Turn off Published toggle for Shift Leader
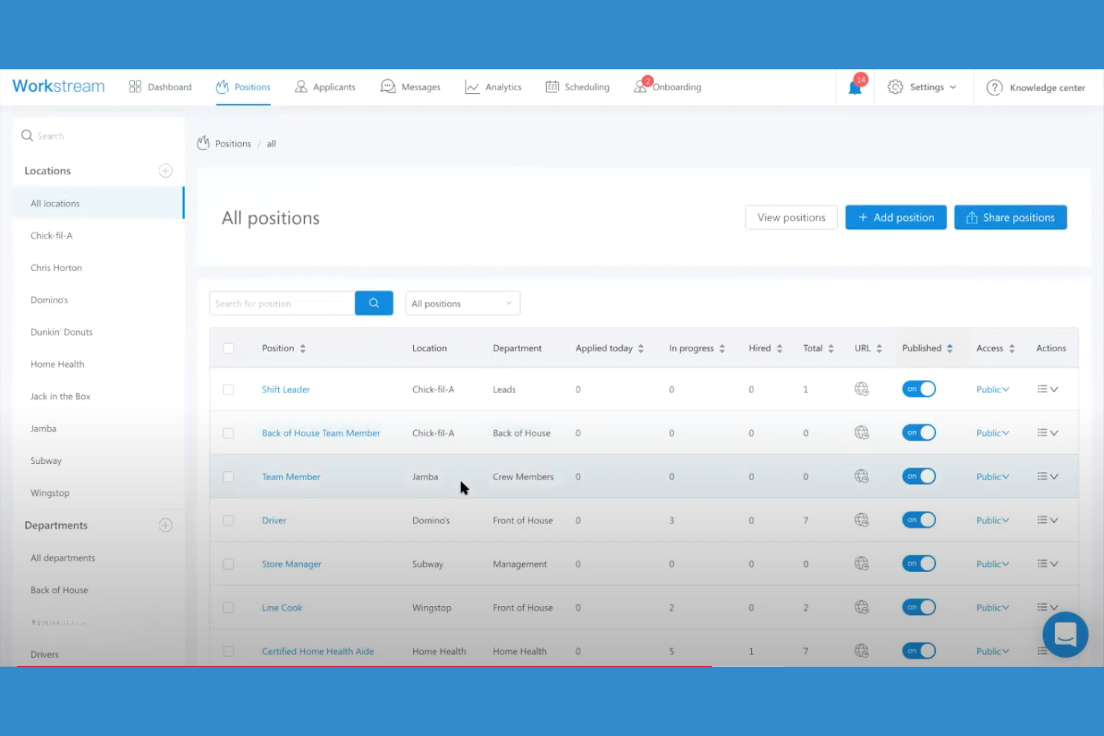Viewport: 1104px width, 736px height. (x=919, y=389)
